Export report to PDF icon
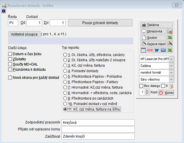The image size is (184, 143). click(x=150, y=50)
